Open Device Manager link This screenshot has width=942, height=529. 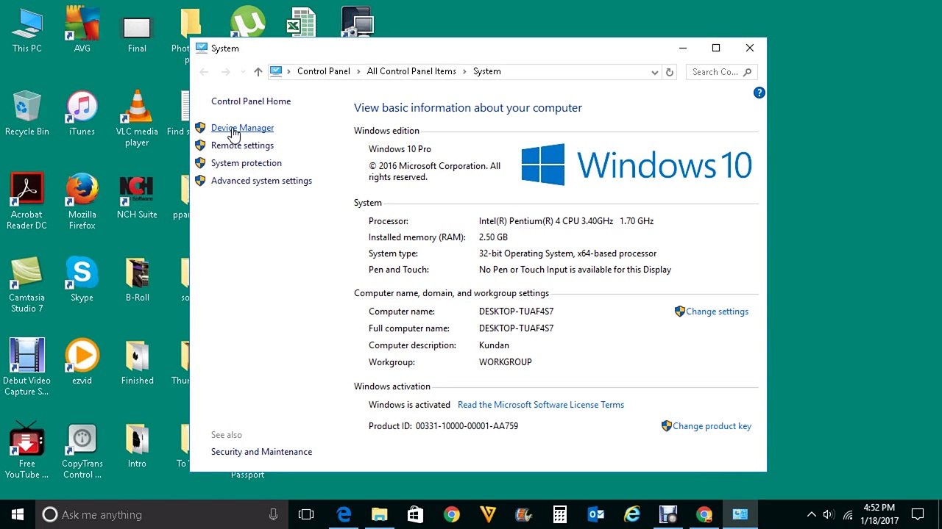point(242,128)
